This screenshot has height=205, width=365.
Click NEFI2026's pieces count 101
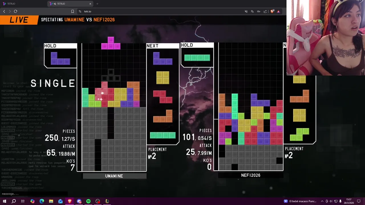coord(188,137)
